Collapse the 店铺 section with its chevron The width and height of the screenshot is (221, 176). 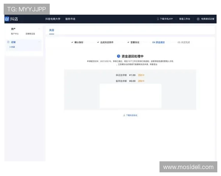pyautogui.click(x=39, y=42)
